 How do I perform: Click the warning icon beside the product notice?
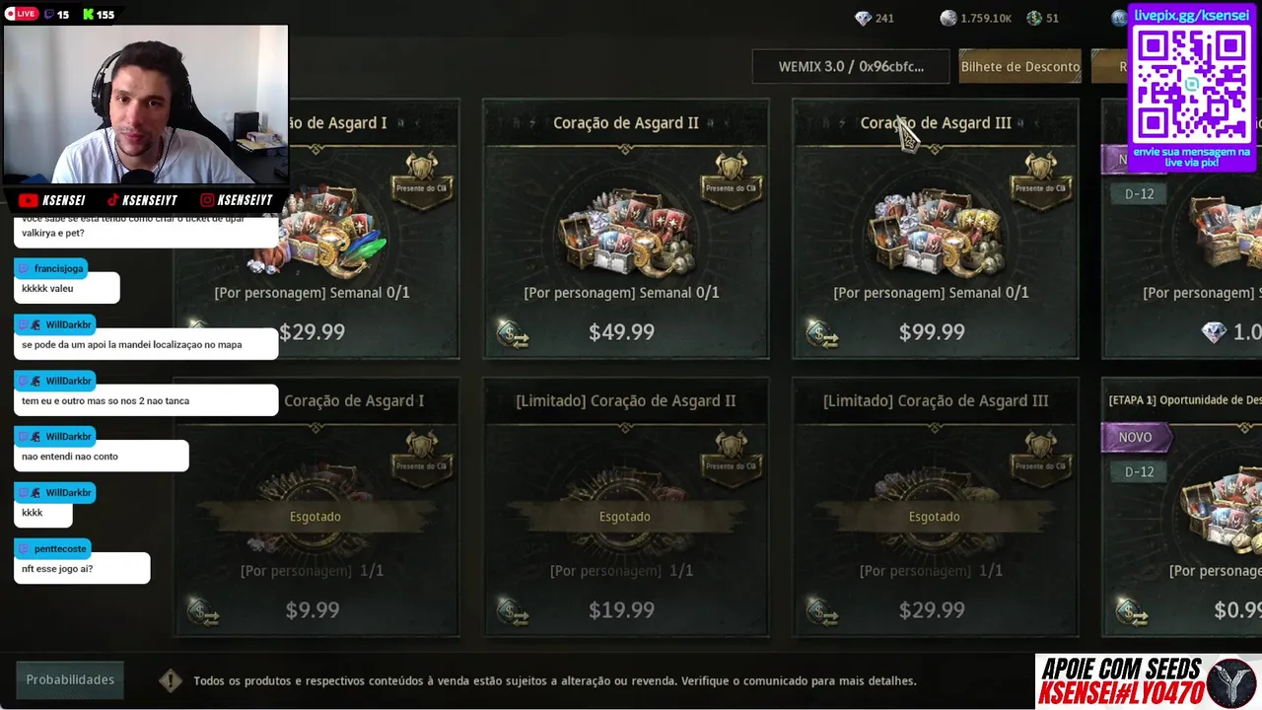click(x=171, y=680)
